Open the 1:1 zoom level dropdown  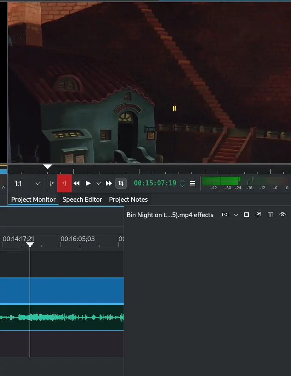[x=27, y=184]
